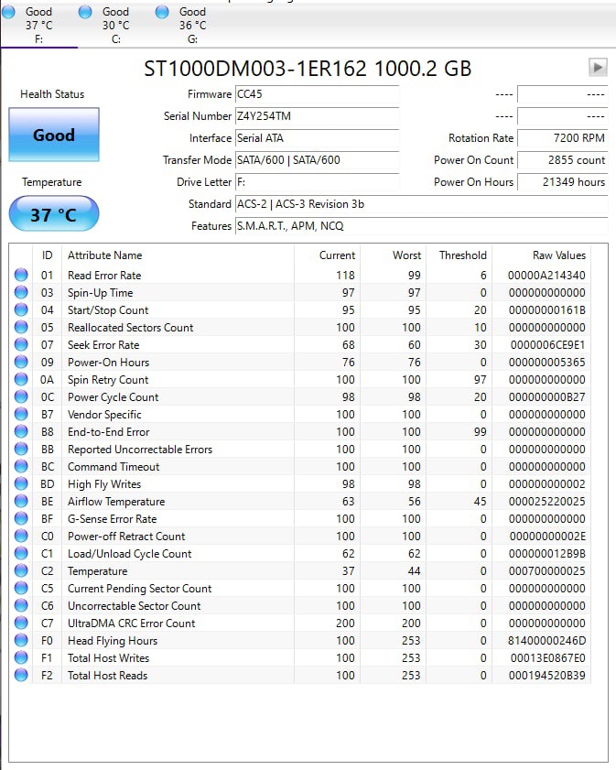Click the status orb for Command Timeout

[21, 467]
